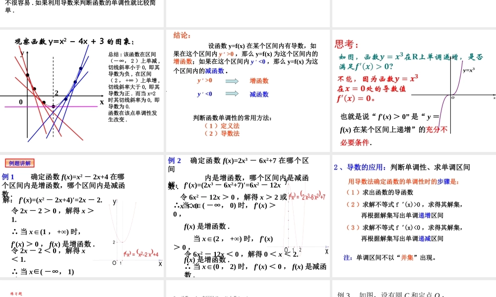Click the red 例题讲解 label box

[20, 163]
